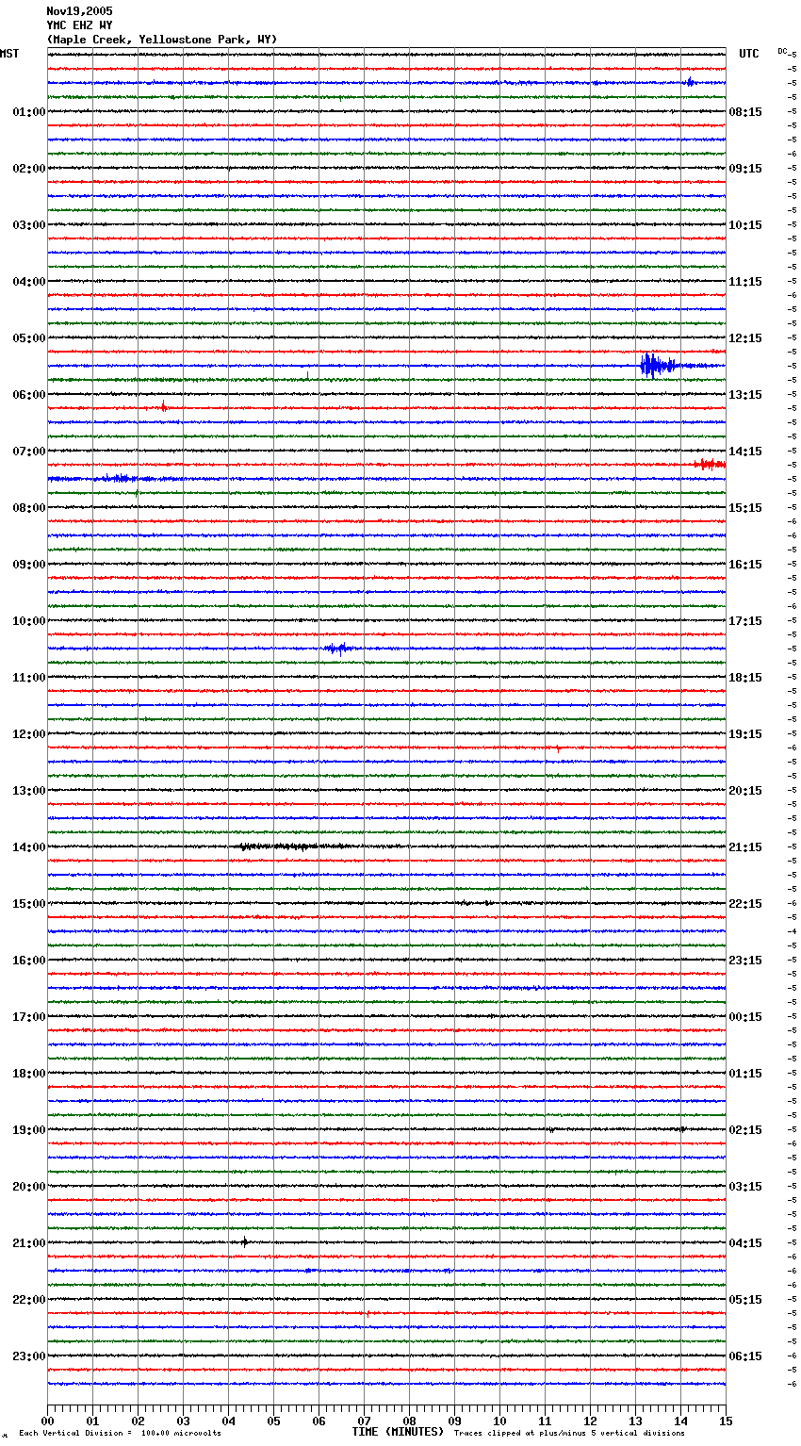This screenshot has width=801, height=1446.
Task: Click the '08:15' UTC time label
Action: pyautogui.click(x=745, y=112)
